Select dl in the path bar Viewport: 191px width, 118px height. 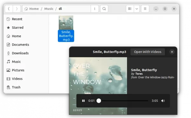click(60, 9)
